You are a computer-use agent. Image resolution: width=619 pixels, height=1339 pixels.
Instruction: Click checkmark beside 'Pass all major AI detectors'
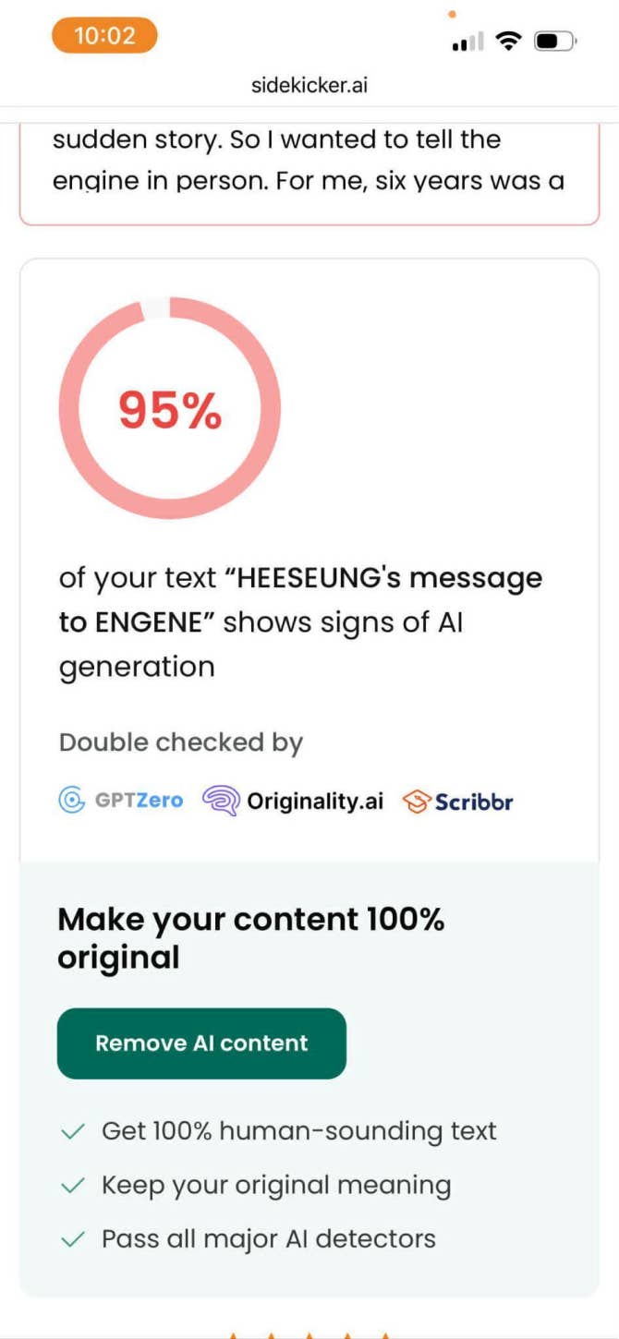point(72,1239)
